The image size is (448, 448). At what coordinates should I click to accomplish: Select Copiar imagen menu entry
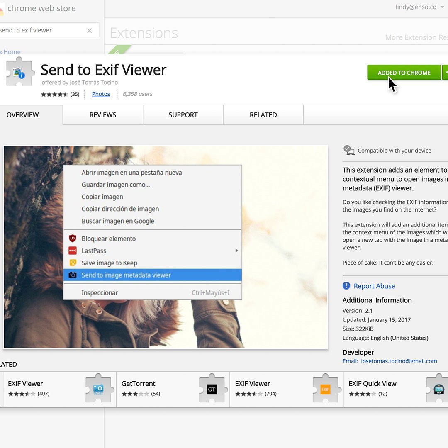(x=153, y=197)
